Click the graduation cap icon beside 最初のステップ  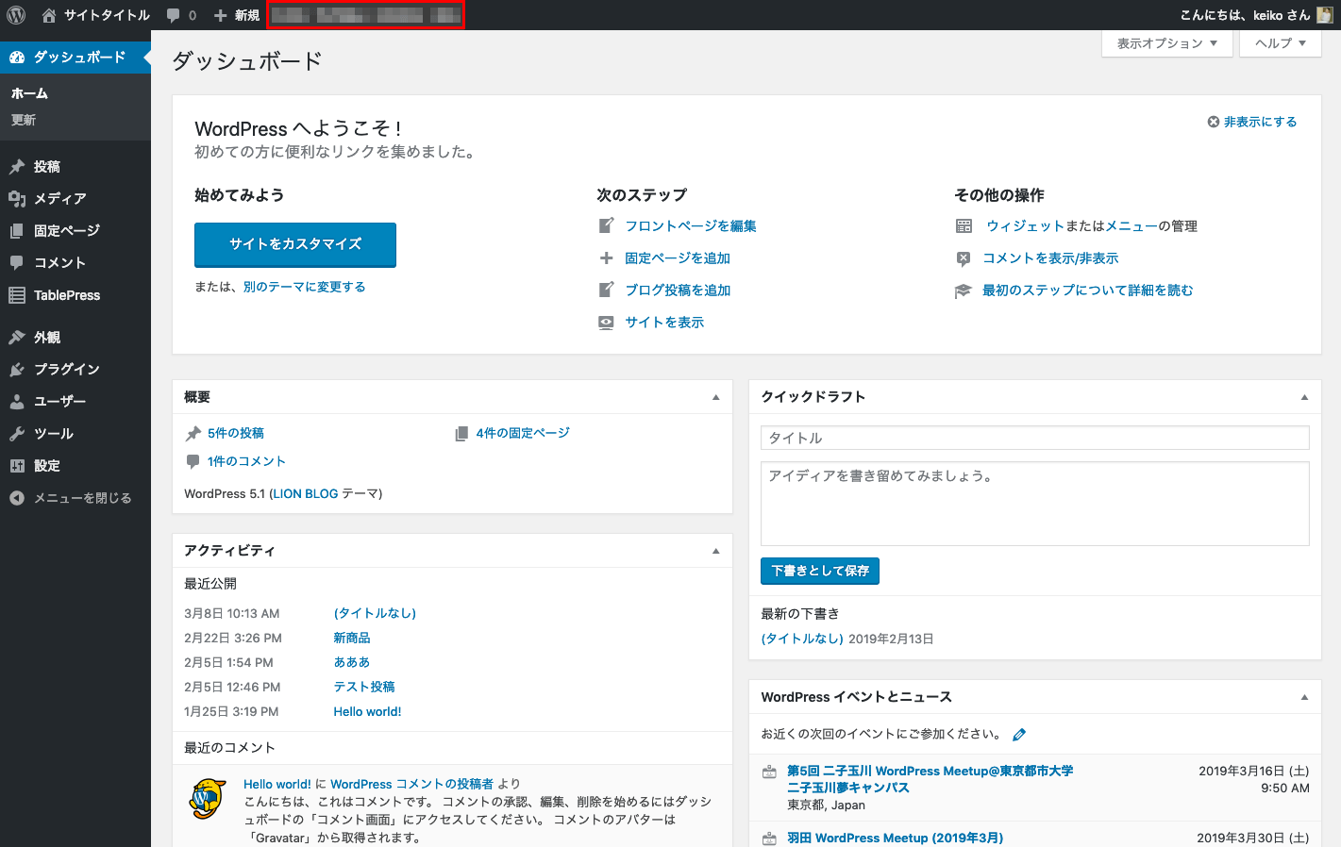coord(964,291)
